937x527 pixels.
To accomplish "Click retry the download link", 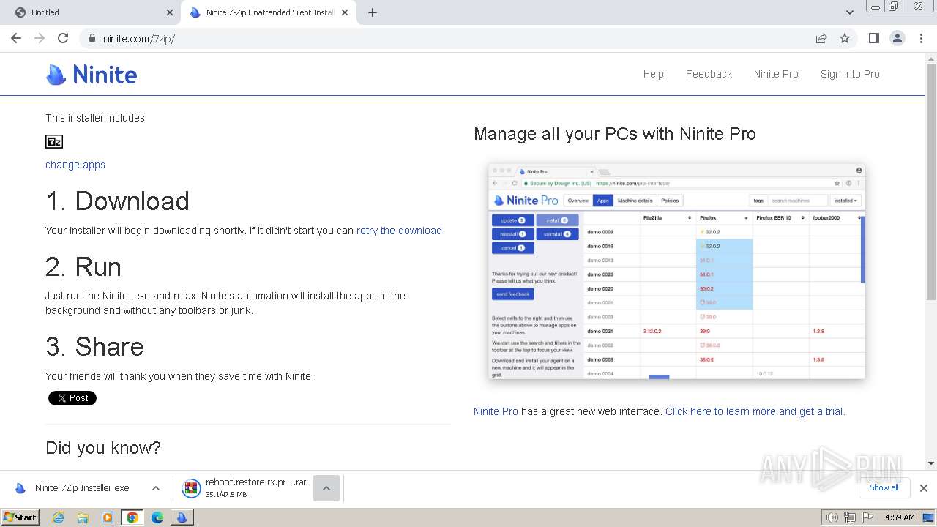I will tap(399, 231).
